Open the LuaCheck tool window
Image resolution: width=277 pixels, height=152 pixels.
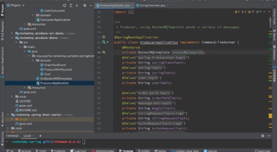(78, 151)
